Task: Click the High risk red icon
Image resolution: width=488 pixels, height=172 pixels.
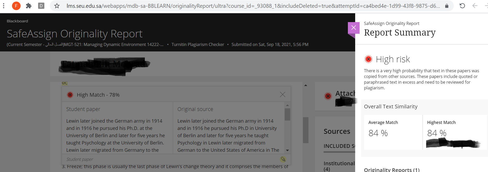Action: 368,59
